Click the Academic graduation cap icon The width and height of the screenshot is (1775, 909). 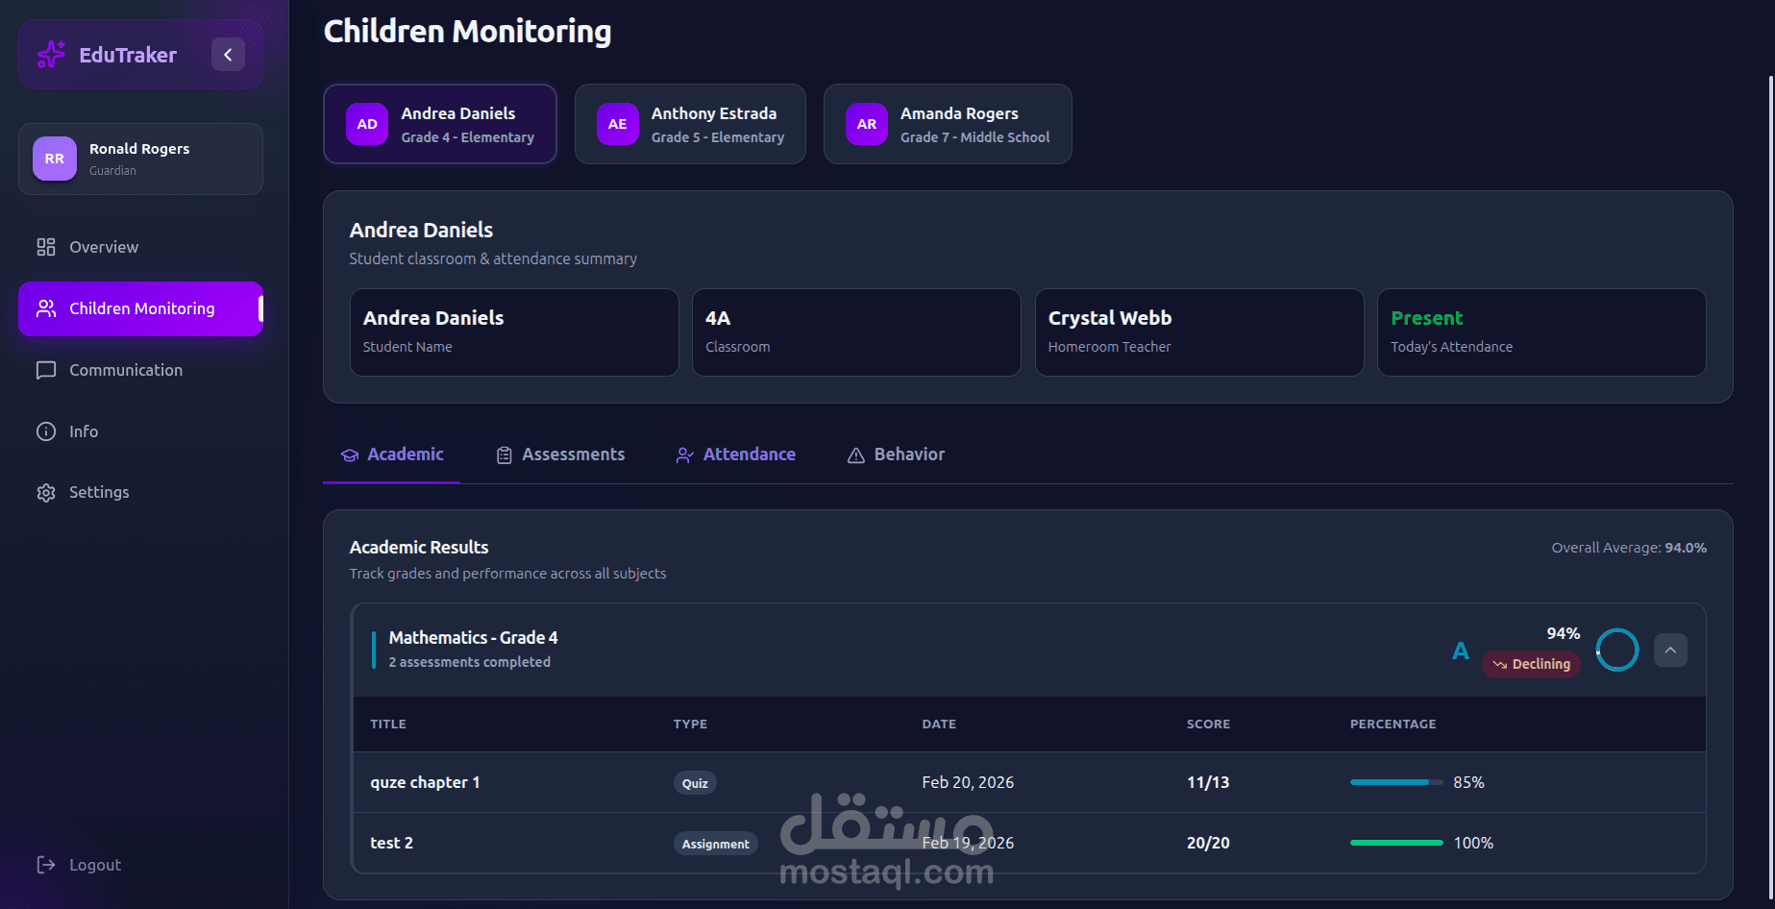point(350,455)
